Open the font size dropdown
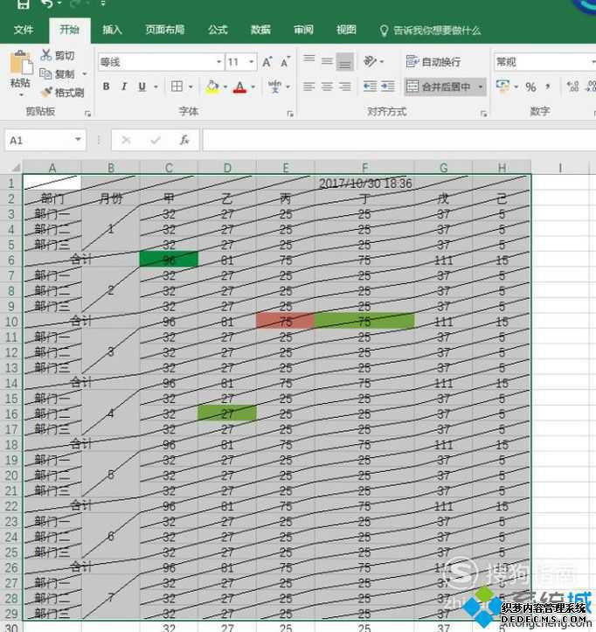This screenshot has height=632, width=596. pos(252,62)
